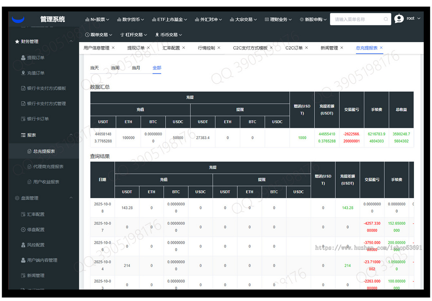The width and height of the screenshot is (432, 301).
Task: Close the 用户信息管理 tab
Action: tap(113, 48)
